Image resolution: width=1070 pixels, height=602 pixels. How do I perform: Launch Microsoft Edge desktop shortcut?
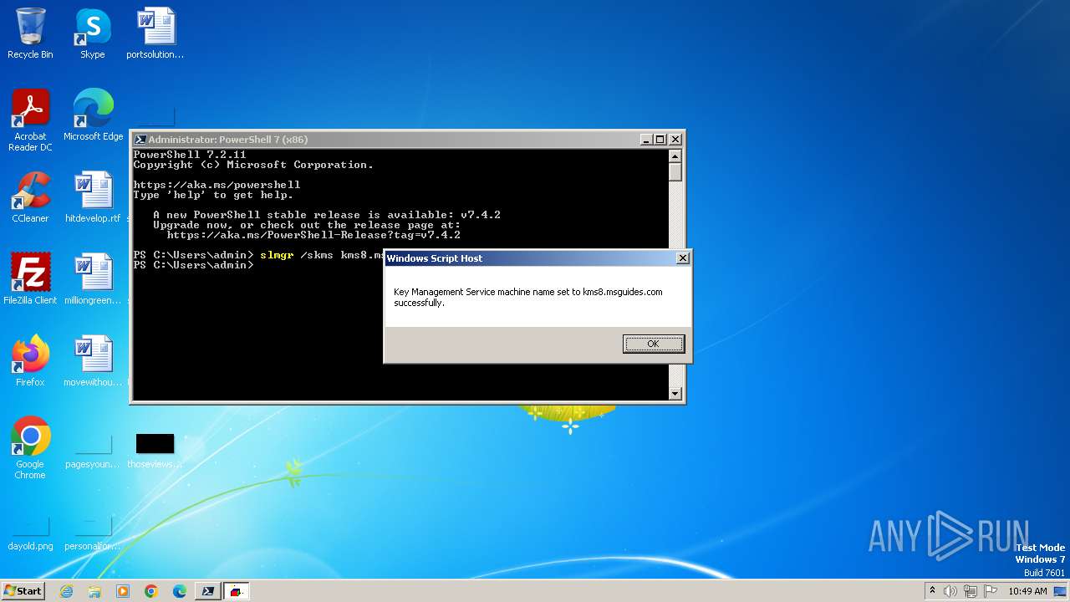93,115
